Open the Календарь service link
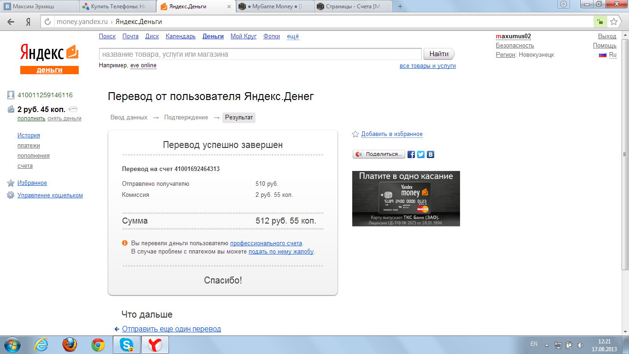 (181, 36)
